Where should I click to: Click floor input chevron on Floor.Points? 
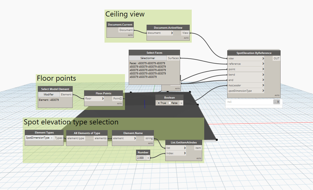[x=103, y=99]
